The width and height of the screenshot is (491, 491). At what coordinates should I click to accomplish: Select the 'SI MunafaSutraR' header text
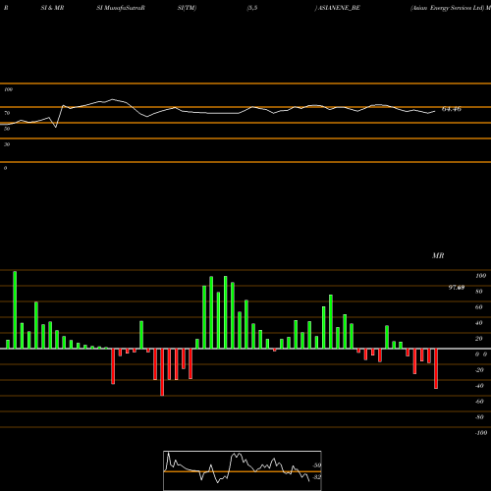pos(121,8)
